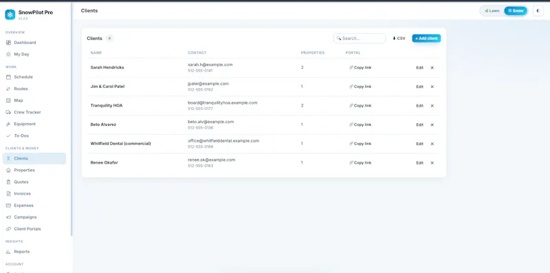The image size is (550, 273).
Task: Delete Jim & Carol Patel with X icon
Action: coord(432,87)
